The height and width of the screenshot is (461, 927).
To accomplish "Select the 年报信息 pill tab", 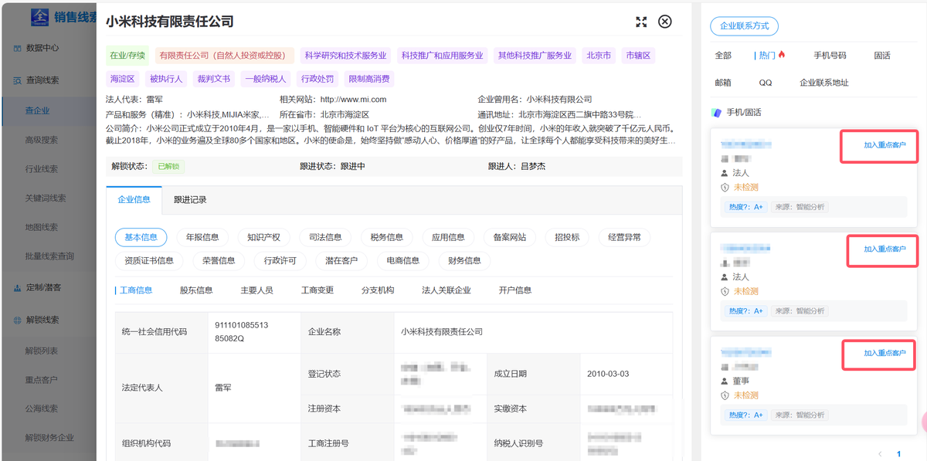I will tap(202, 238).
